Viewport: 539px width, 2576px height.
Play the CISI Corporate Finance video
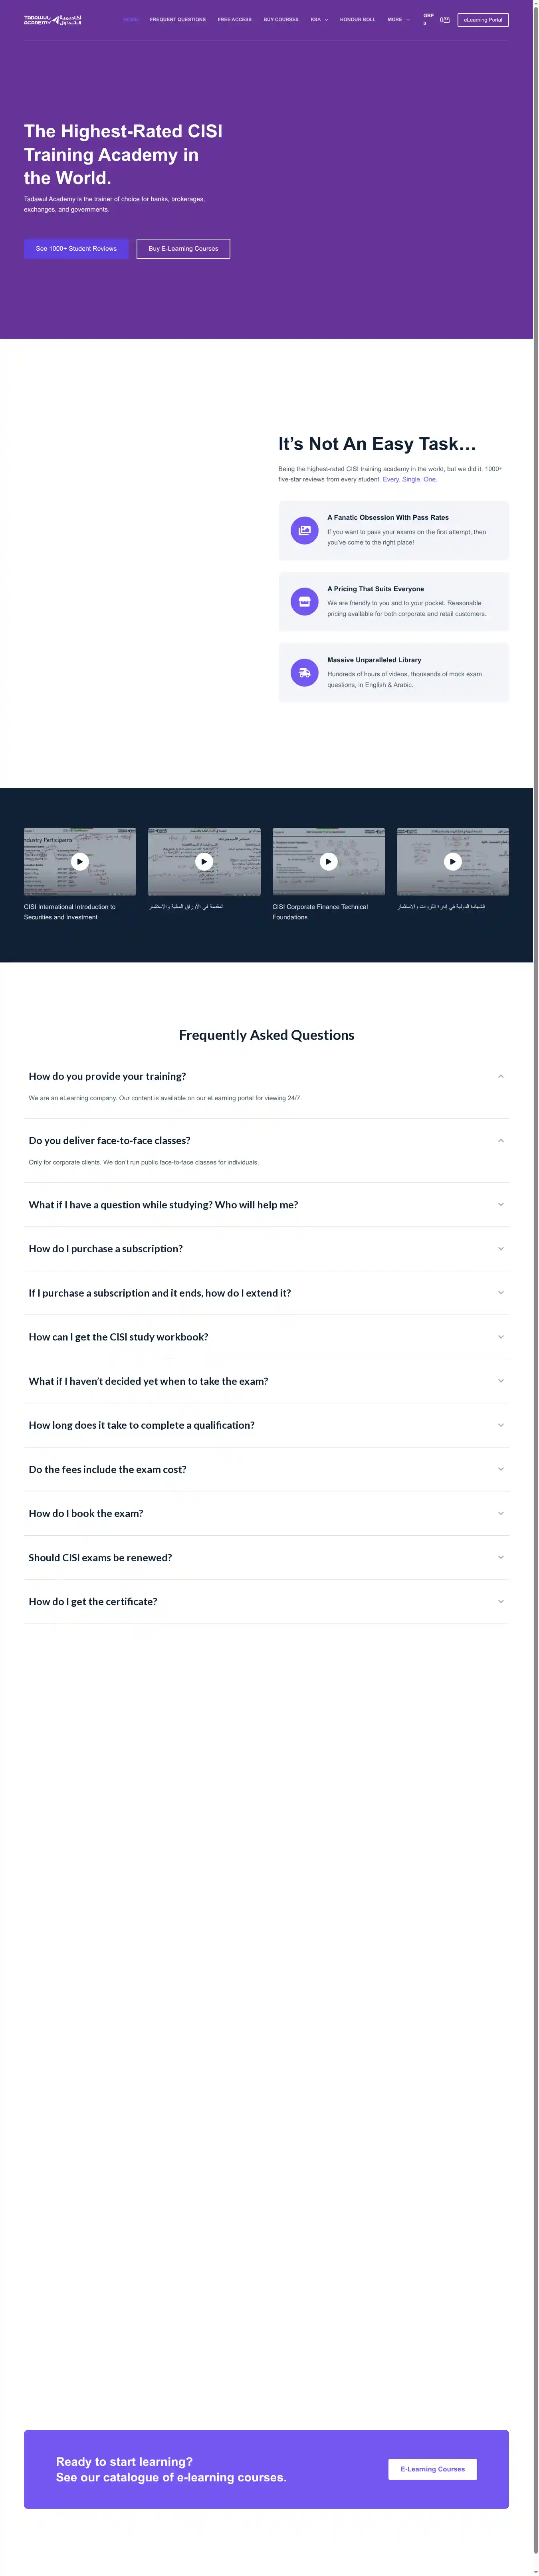point(328,861)
